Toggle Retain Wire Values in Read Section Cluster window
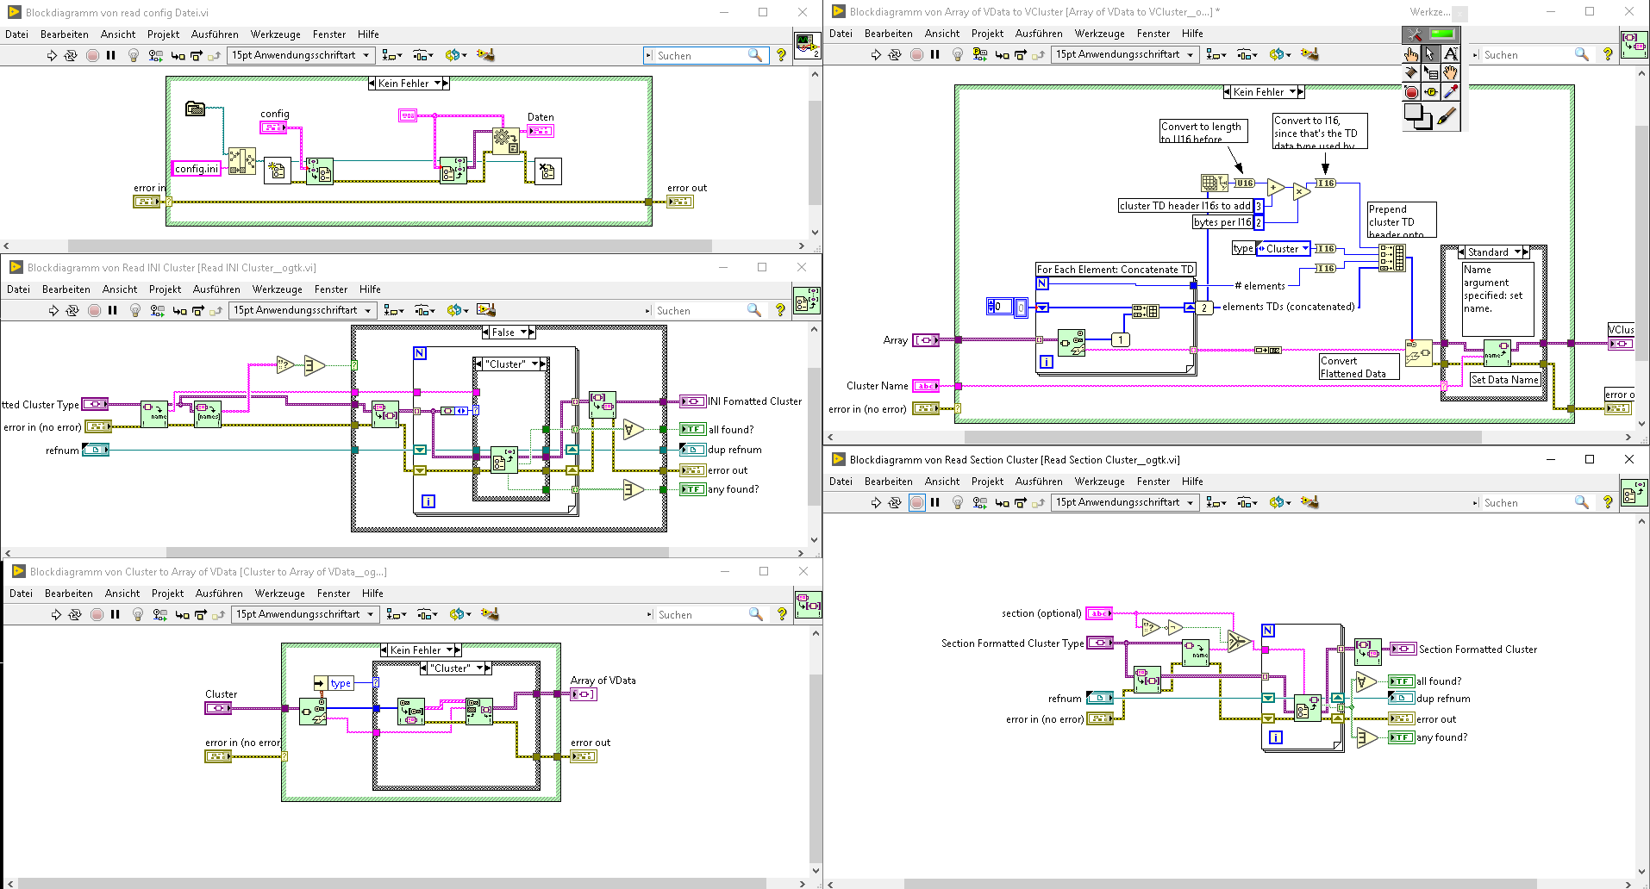Viewport: 1650px width, 889px height. [x=979, y=502]
